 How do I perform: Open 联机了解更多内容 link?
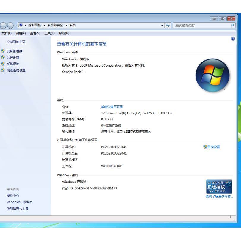[219, 196]
